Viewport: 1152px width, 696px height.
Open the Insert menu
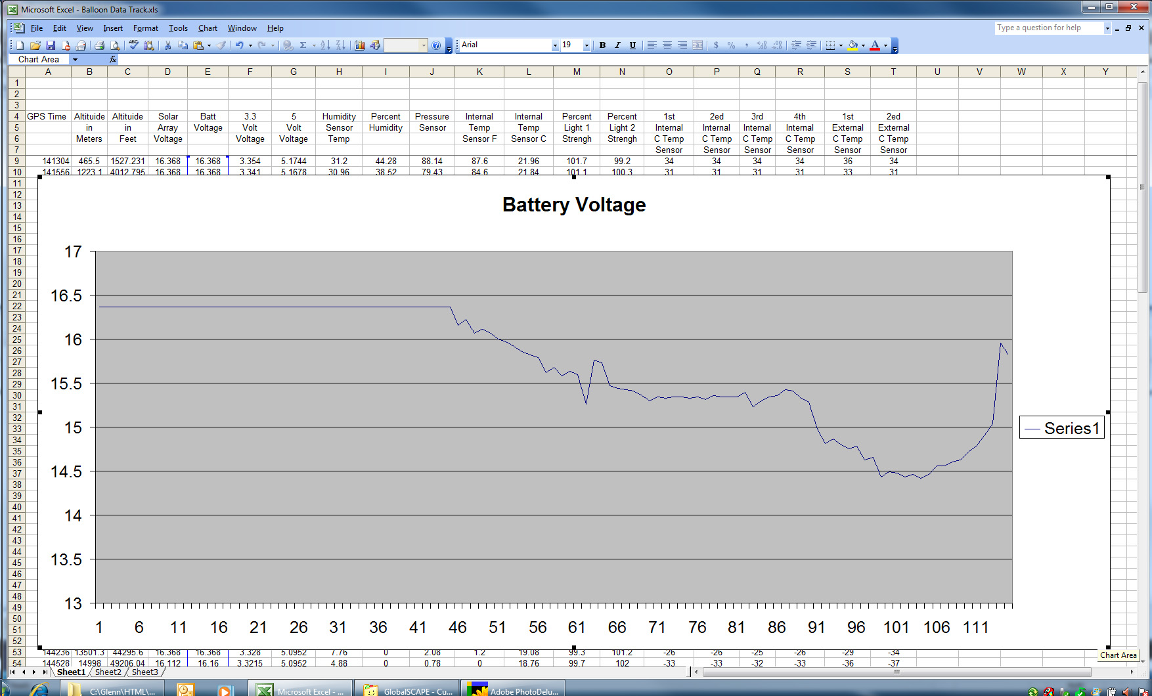click(113, 28)
